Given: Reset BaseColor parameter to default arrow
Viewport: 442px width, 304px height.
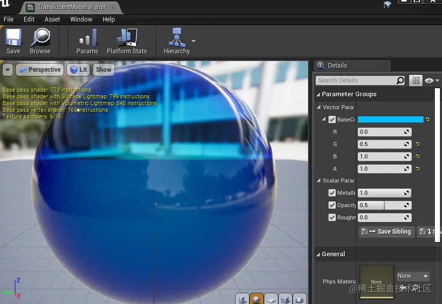Looking at the screenshot, I should pyautogui.click(x=428, y=119).
